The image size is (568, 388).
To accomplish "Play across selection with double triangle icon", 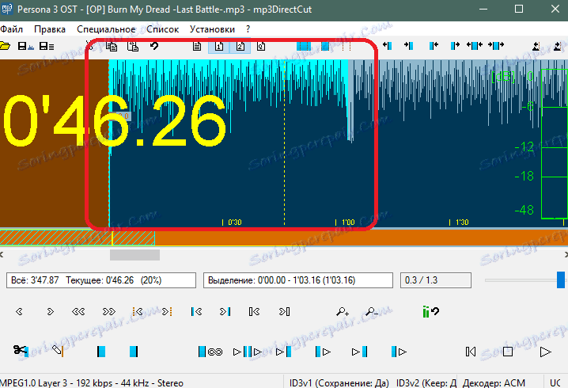I will point(248,352).
